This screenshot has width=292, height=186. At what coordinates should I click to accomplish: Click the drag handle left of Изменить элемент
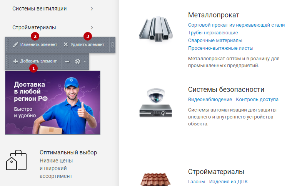(x=7, y=45)
